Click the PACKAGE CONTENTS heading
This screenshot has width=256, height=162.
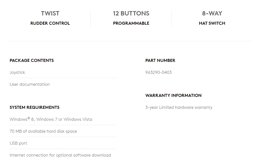(x=32, y=60)
